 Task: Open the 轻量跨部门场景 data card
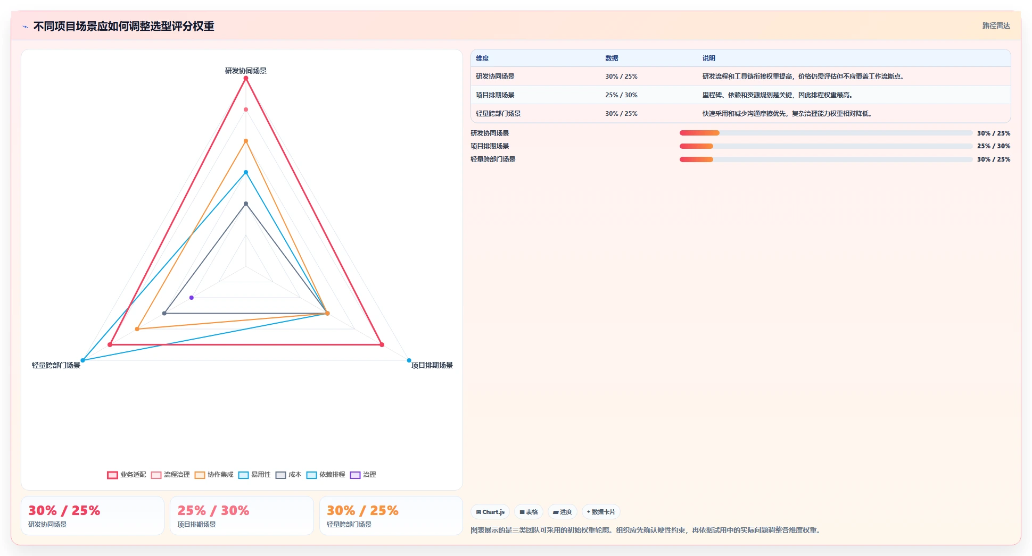tap(391, 516)
